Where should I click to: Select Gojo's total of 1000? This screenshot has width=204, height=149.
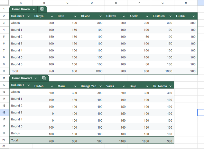click(x=139, y=140)
